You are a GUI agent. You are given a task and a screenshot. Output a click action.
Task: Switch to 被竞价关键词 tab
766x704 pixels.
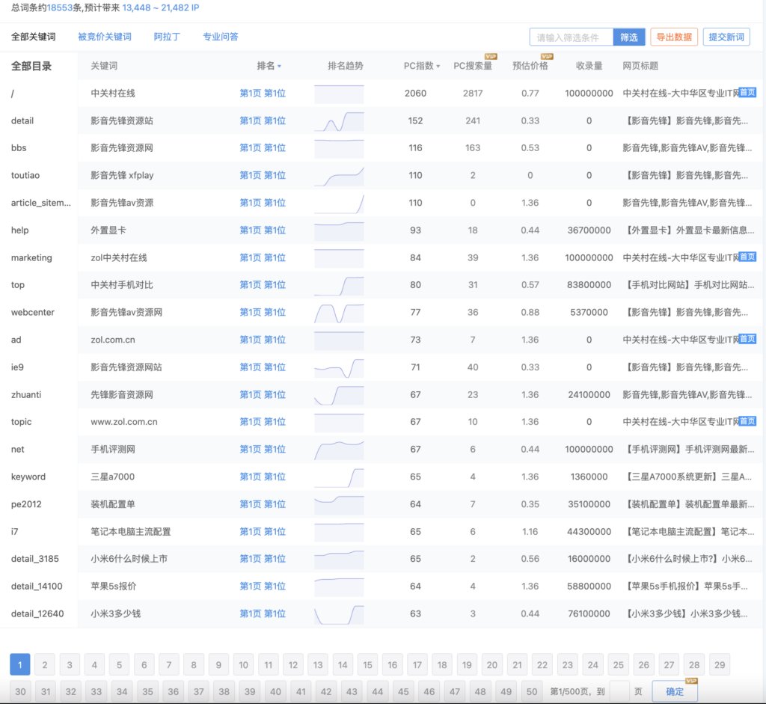pyautogui.click(x=105, y=37)
